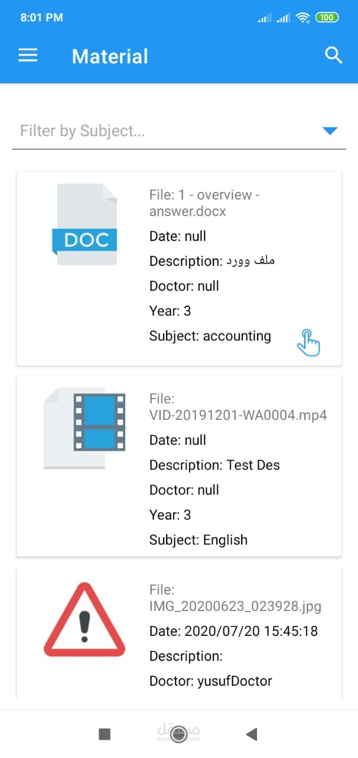Tap the search magnifier icon
The height and width of the screenshot is (758, 358).
coord(334,56)
